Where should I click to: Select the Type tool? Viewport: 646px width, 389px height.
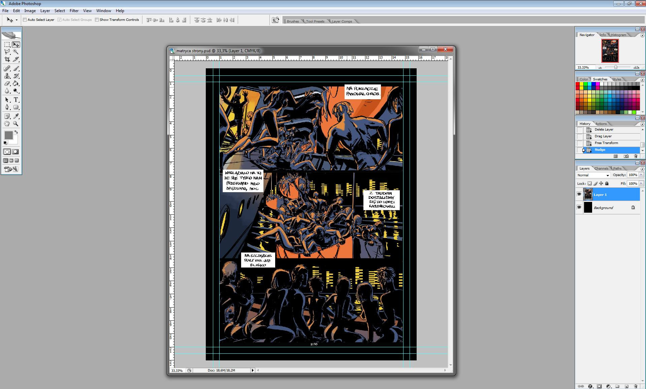(15, 100)
